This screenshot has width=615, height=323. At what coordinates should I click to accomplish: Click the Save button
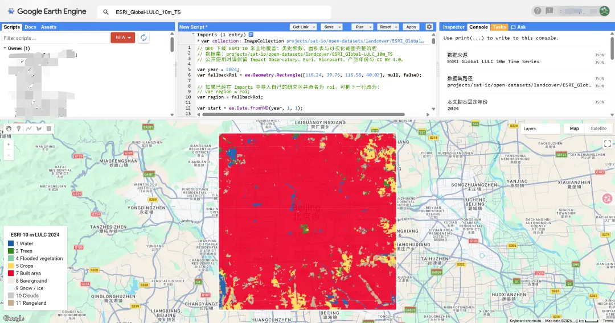[x=329, y=27]
